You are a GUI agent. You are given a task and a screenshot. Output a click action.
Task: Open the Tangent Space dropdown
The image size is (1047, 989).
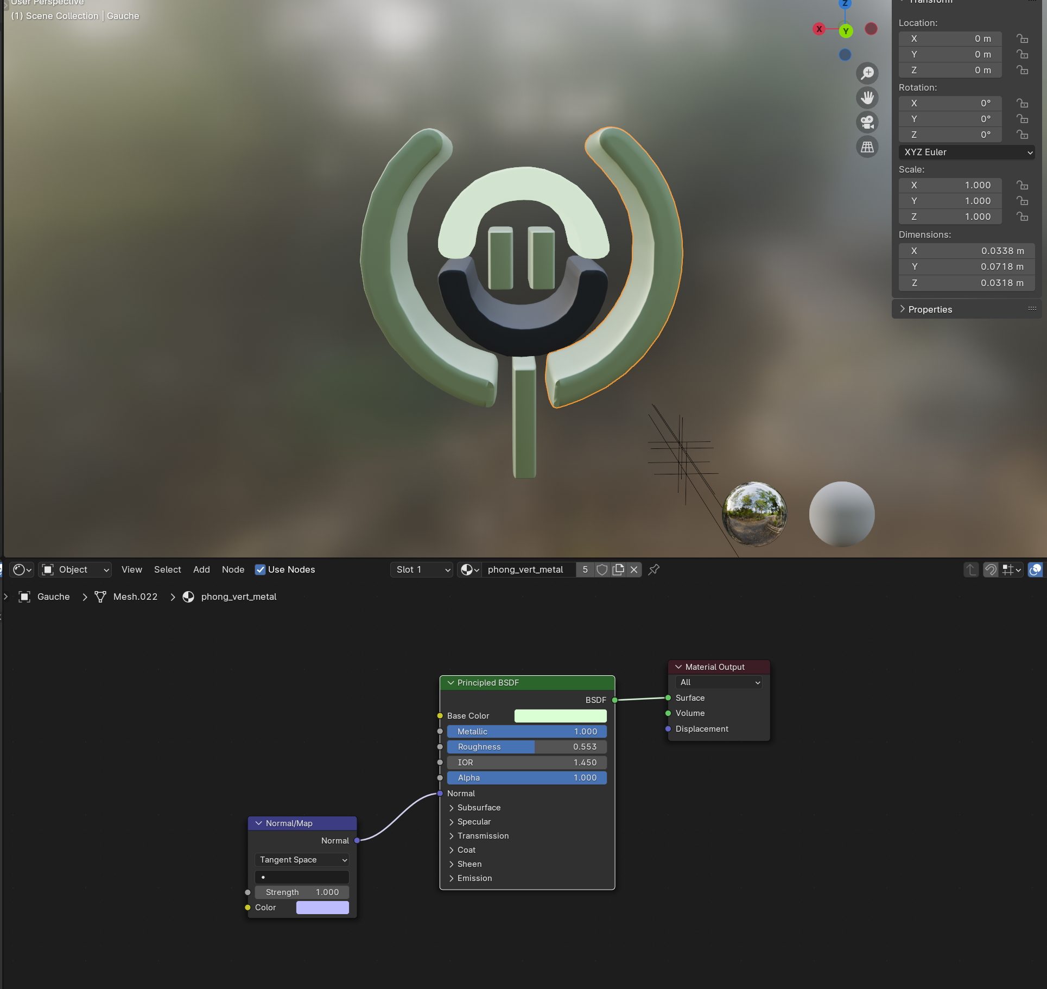tap(302, 860)
